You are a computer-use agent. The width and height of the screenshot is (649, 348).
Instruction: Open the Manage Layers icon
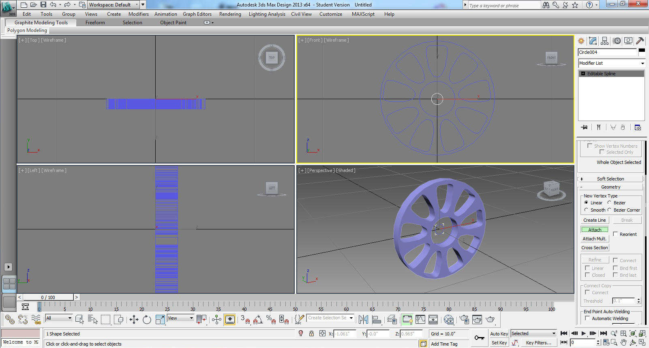(x=392, y=320)
